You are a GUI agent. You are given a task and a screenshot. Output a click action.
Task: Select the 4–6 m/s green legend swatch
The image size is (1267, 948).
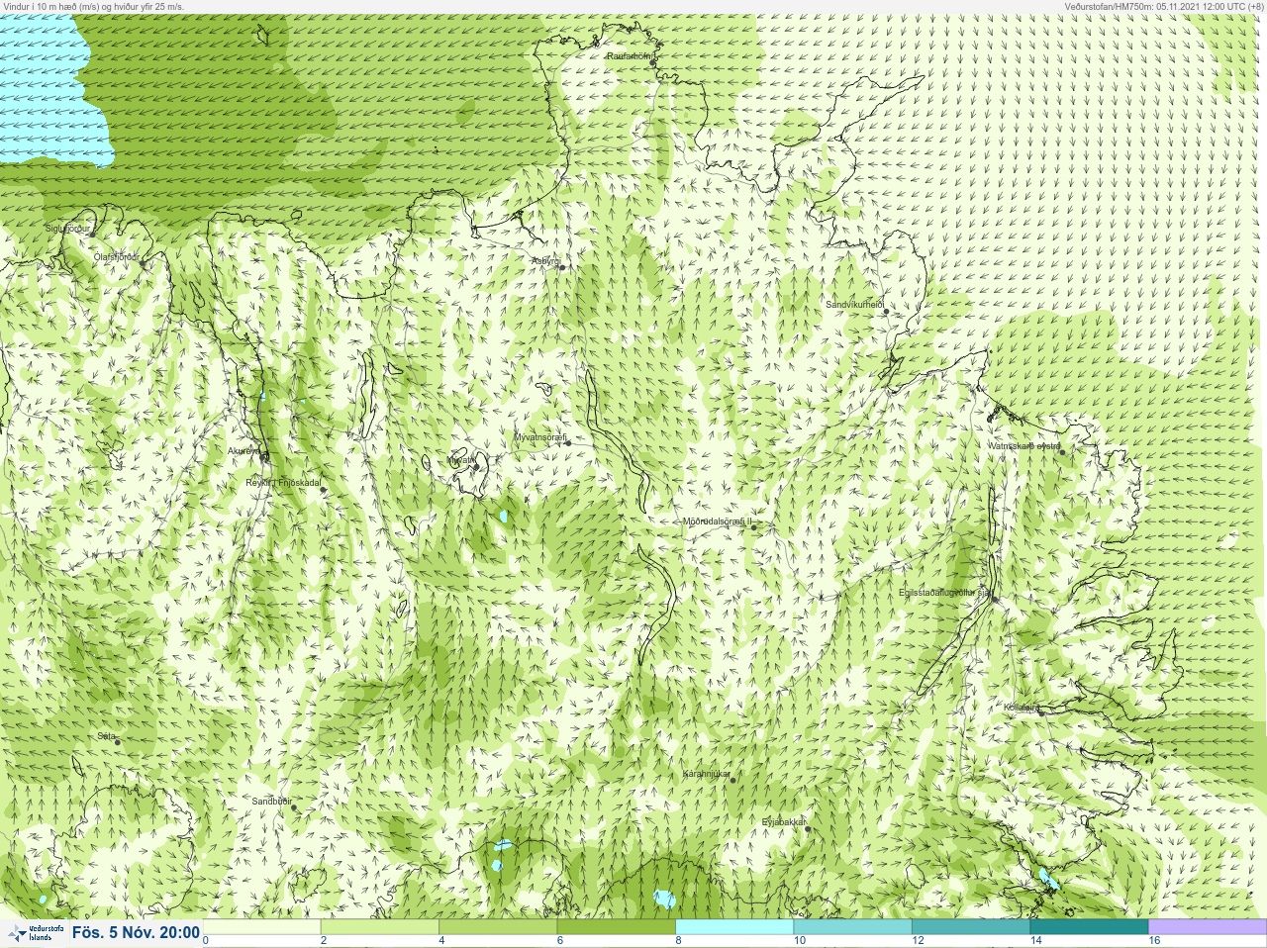498,927
